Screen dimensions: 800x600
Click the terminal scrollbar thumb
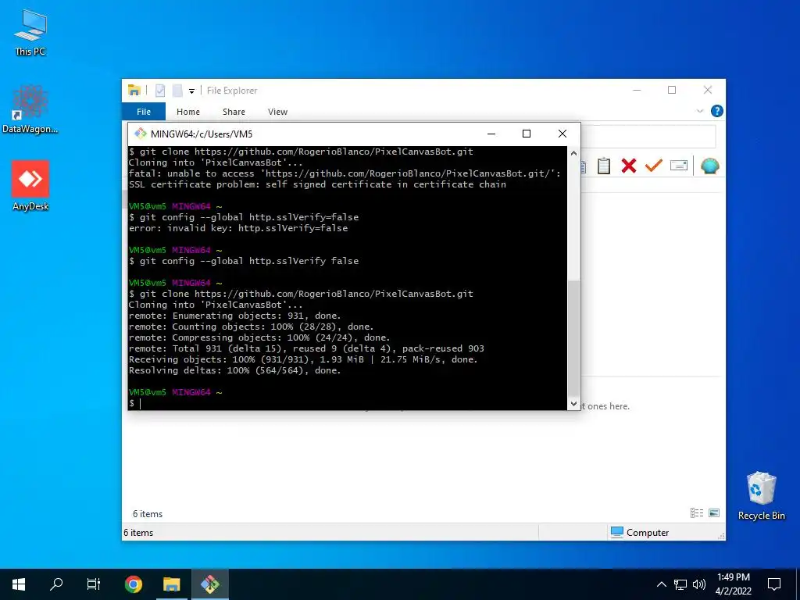574,338
